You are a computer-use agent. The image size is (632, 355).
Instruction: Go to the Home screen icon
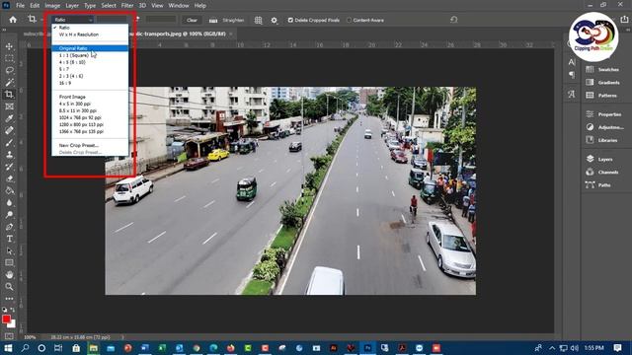pyautogui.click(x=13, y=20)
